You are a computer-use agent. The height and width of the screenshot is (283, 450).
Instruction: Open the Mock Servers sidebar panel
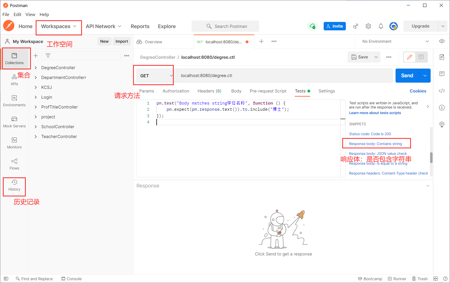point(14,122)
